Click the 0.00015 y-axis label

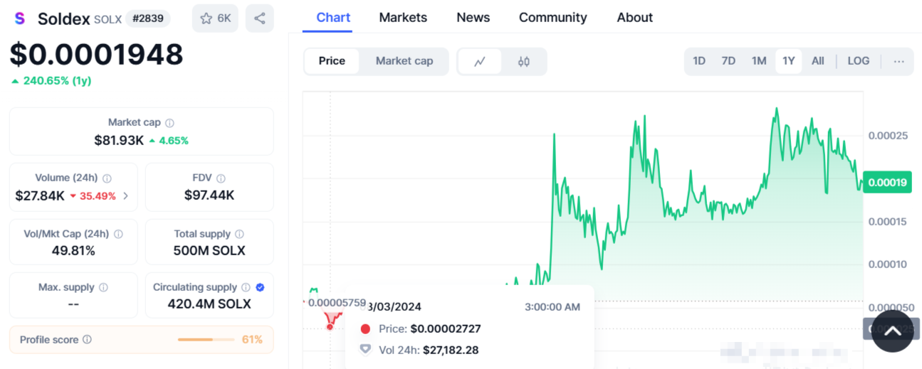coord(888,222)
